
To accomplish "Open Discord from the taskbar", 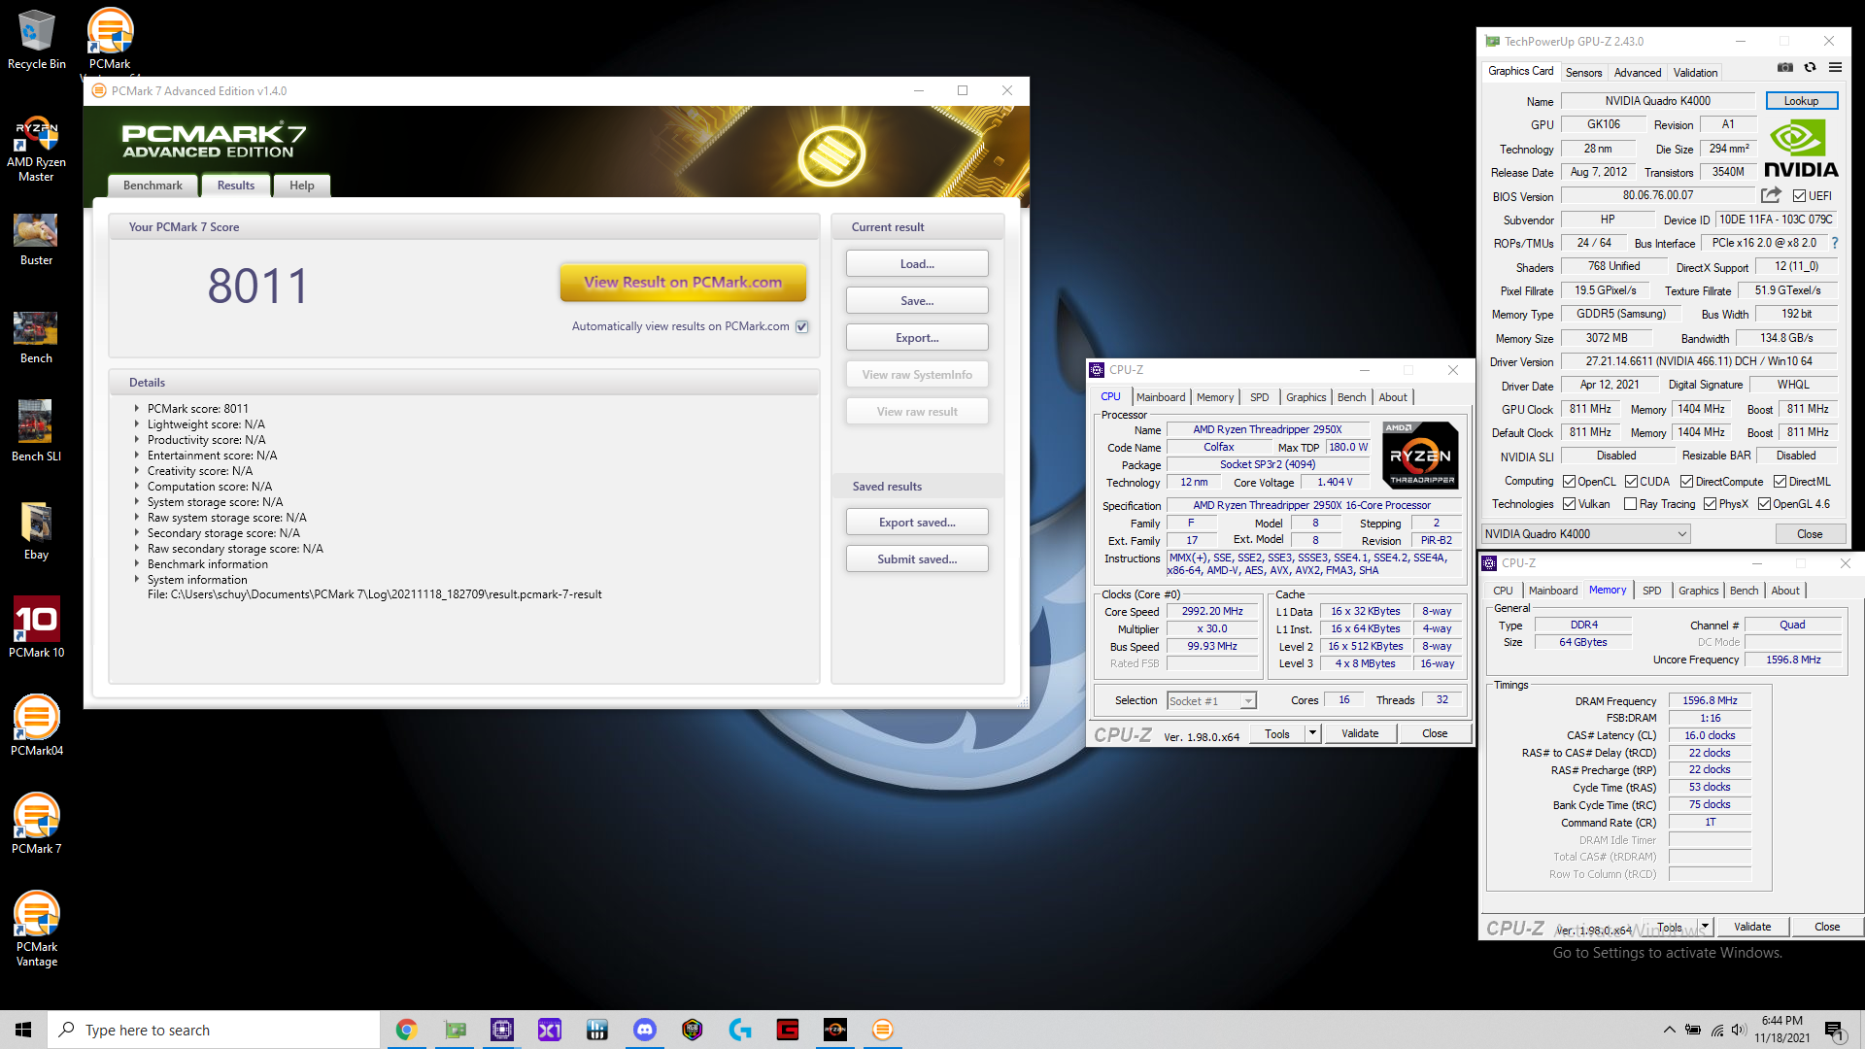I will [645, 1030].
